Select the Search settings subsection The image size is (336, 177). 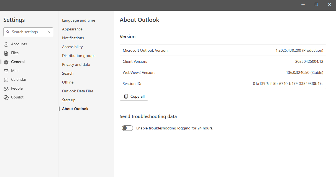click(x=68, y=73)
